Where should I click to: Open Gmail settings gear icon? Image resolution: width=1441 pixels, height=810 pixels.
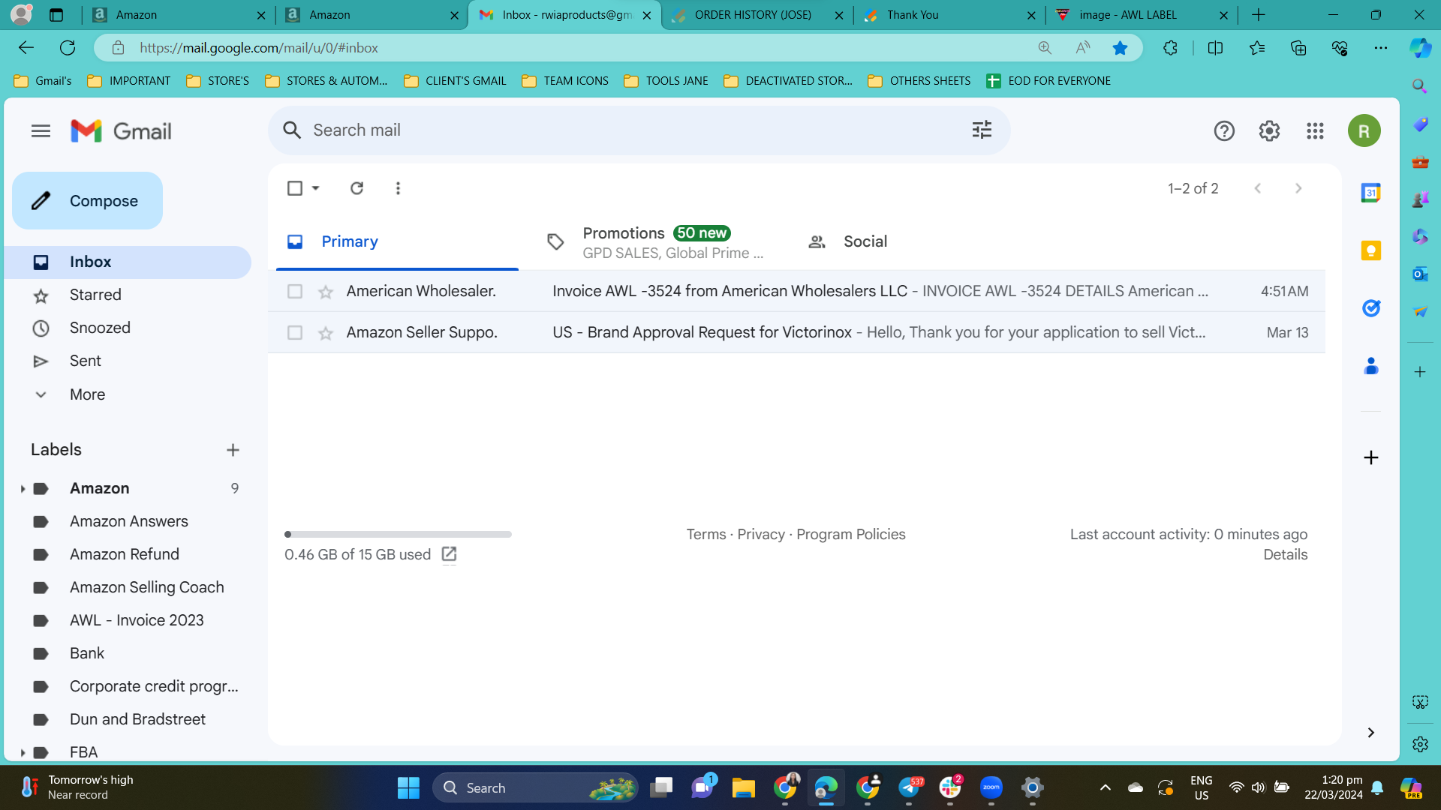[1269, 131]
